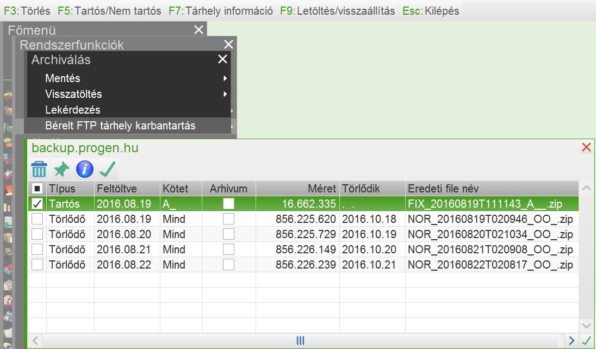Expand the Visszatöltés submenu arrow

(225, 94)
